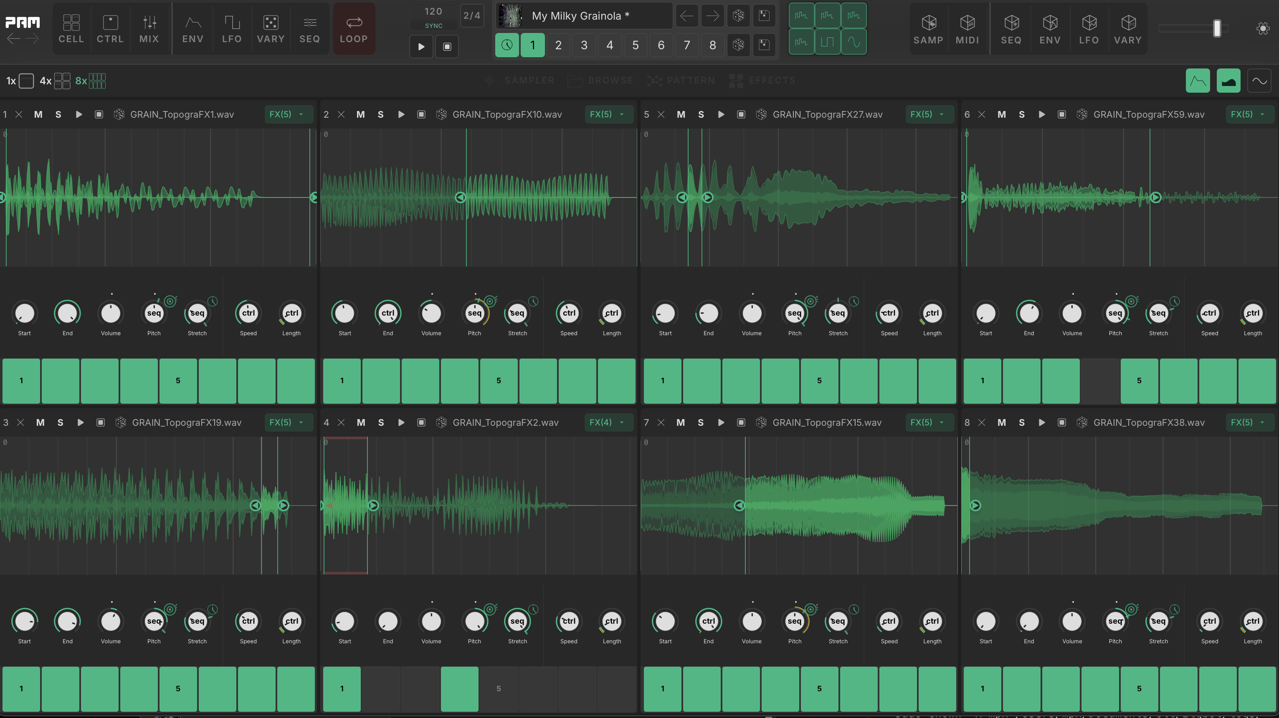Mute cell 1 GRAIN_TopograFX1.wav
The height and width of the screenshot is (718, 1279).
tap(38, 115)
